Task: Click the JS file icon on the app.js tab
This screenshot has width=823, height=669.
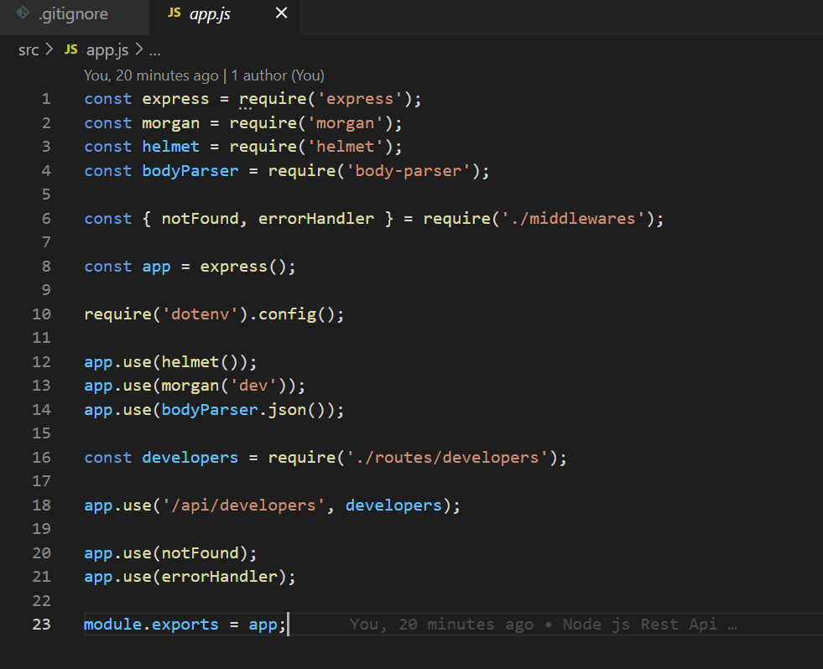Action: tap(174, 13)
